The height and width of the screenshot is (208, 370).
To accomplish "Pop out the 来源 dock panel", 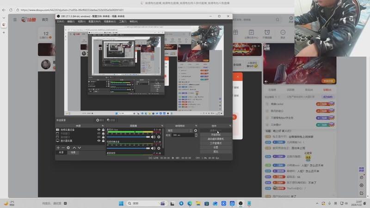I will click(102, 126).
